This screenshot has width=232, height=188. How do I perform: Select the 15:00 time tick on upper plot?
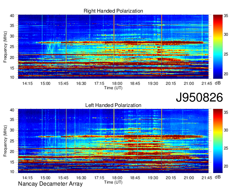[x=45, y=83]
